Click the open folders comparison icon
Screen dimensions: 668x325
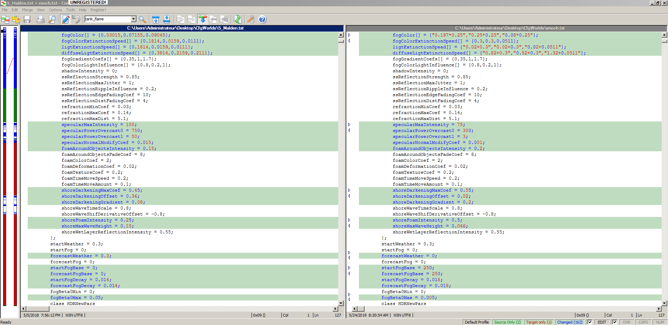[16, 19]
